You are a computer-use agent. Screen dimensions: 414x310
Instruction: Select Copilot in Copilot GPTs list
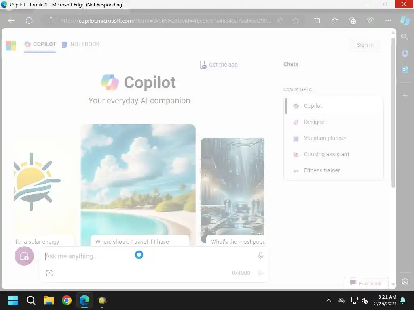[334, 106]
